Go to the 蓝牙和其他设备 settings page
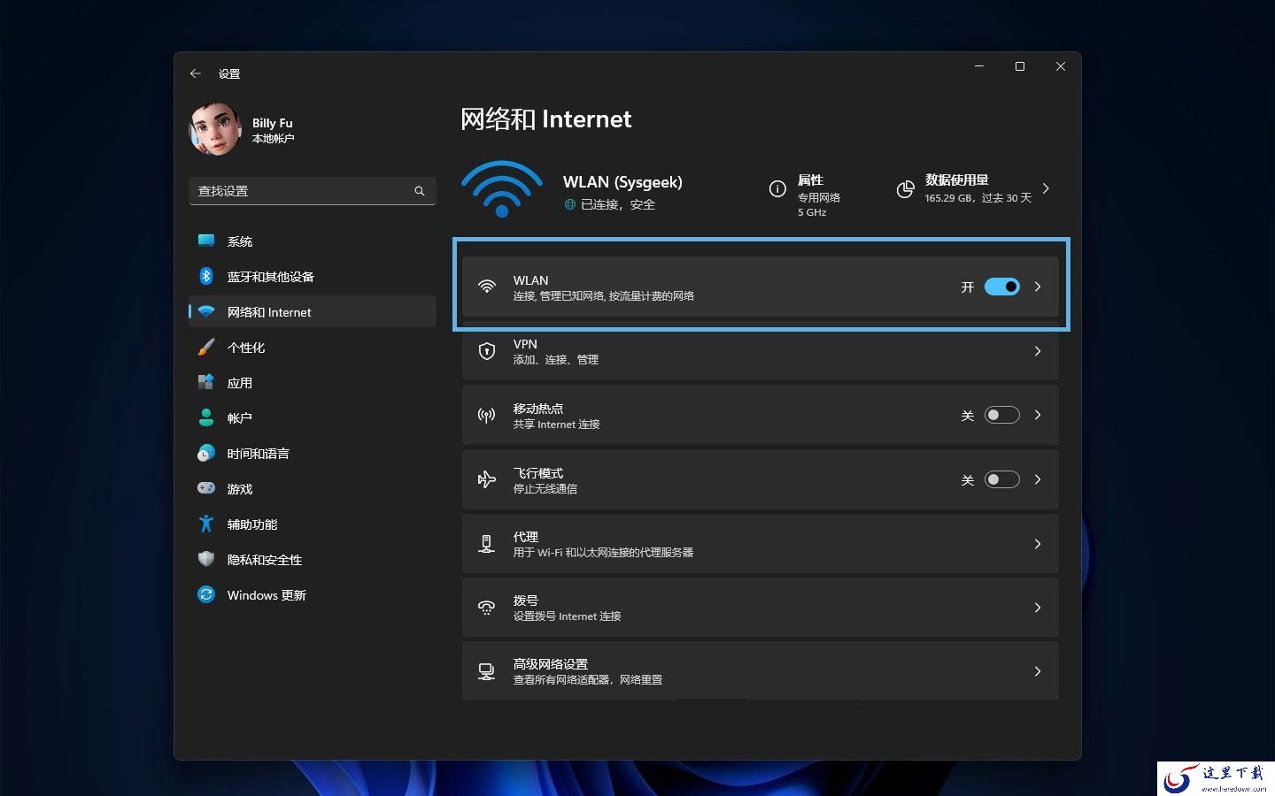Viewport: 1275px width, 796px height. (313, 276)
